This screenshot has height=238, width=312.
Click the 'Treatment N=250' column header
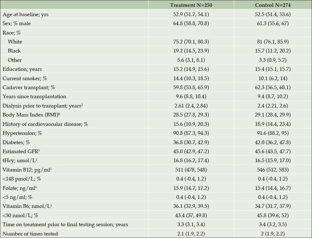click(191, 5)
